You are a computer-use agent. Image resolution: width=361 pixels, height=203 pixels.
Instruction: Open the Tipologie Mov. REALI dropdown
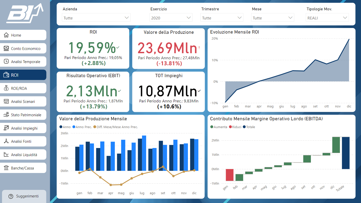[x=327, y=18]
